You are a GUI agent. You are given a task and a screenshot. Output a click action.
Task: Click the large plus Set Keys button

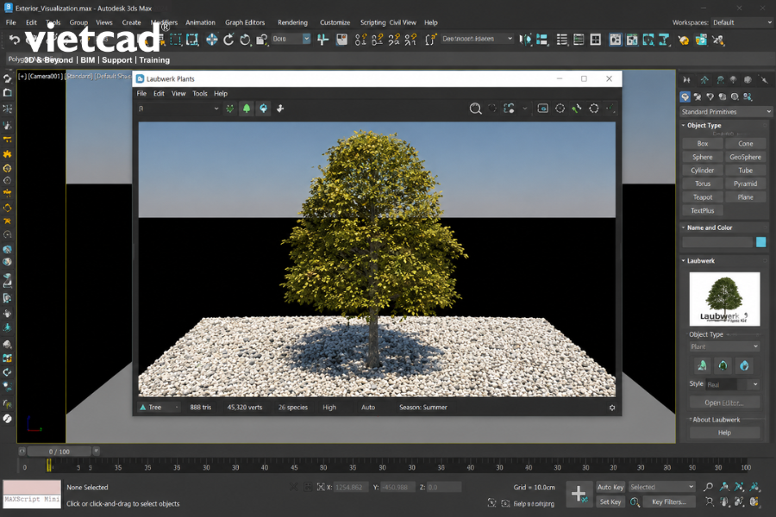click(579, 493)
